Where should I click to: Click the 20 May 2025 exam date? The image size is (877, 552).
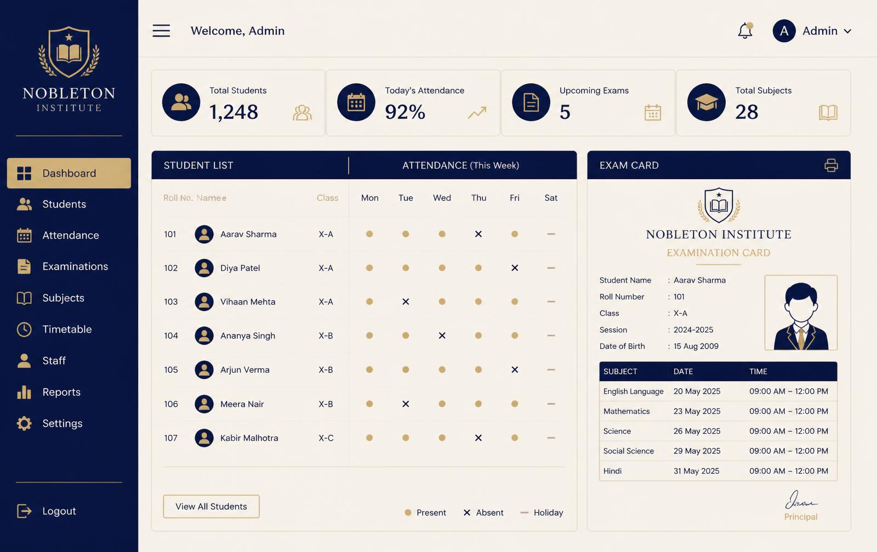(697, 392)
